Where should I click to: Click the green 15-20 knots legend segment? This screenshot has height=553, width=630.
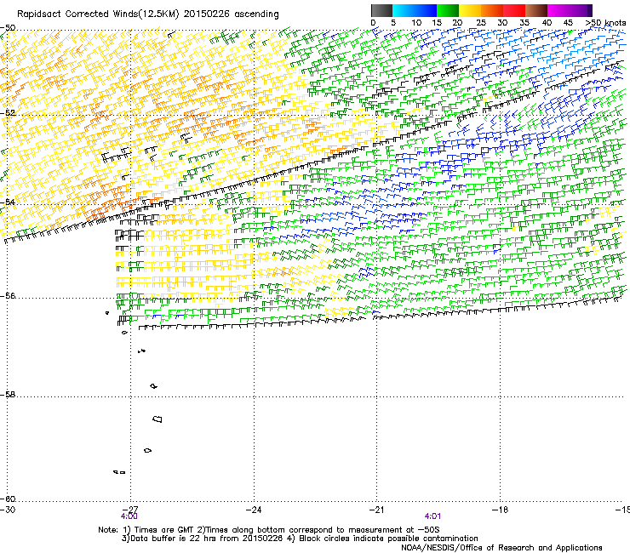click(x=448, y=10)
